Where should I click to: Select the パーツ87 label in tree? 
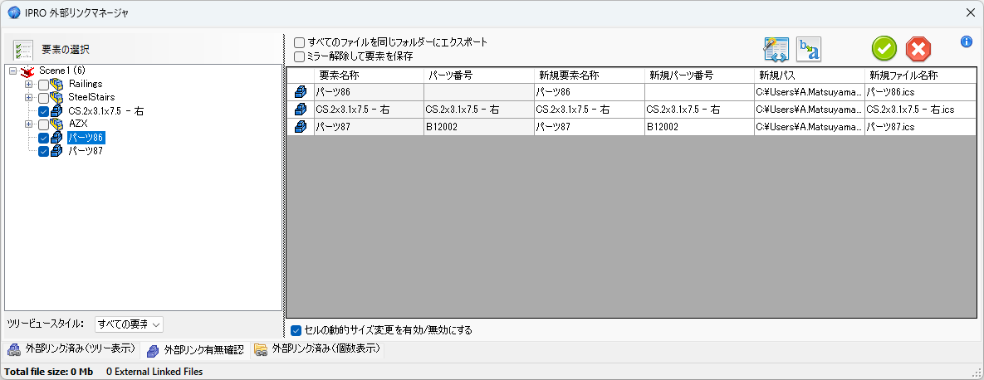pos(86,151)
